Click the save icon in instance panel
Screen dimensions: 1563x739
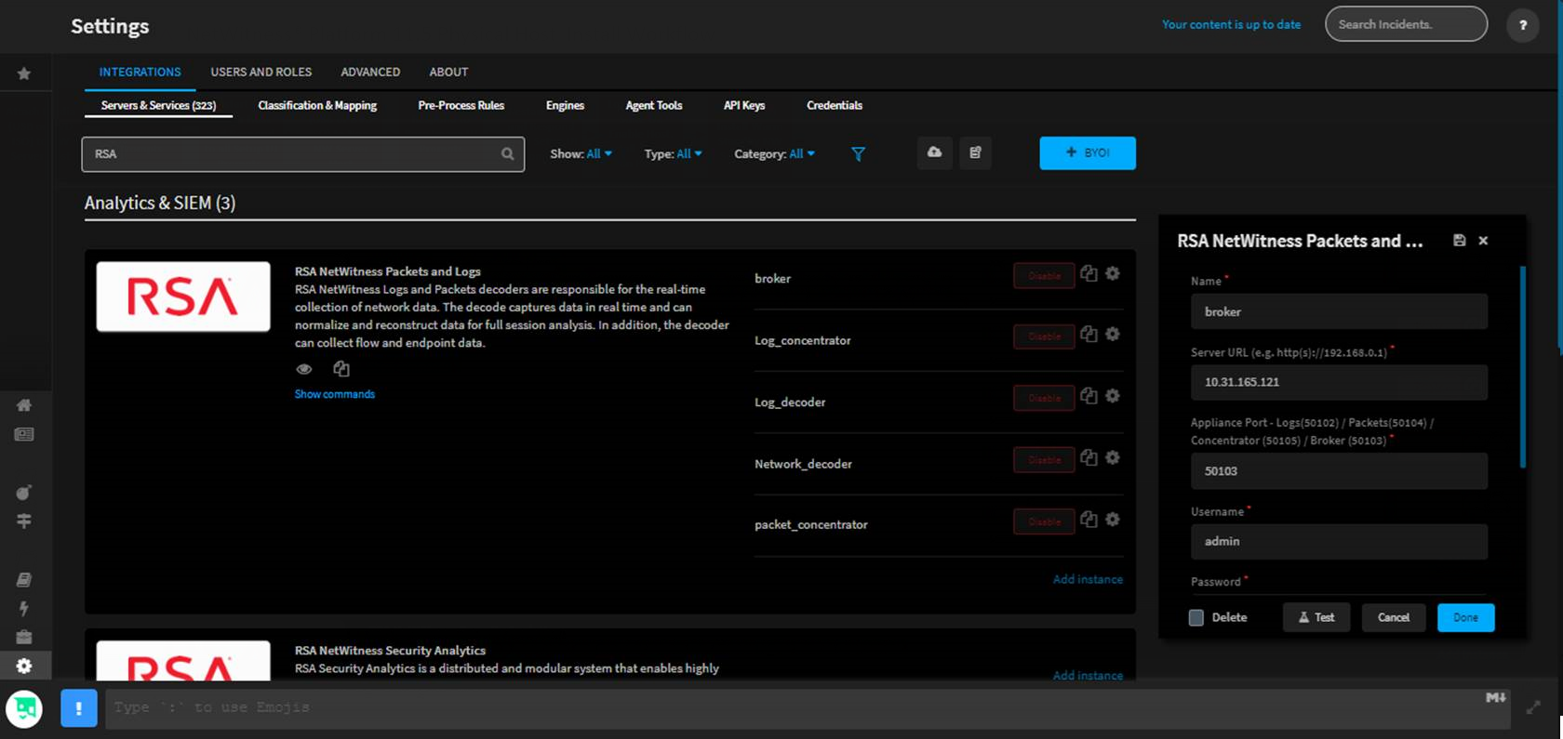coord(1459,241)
